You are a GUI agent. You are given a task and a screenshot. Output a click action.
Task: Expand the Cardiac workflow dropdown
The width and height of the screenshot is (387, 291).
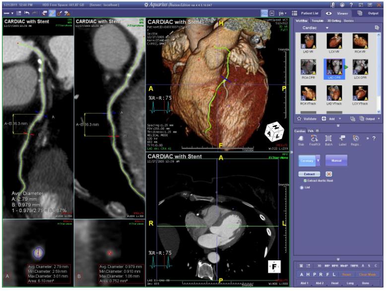[327, 28]
